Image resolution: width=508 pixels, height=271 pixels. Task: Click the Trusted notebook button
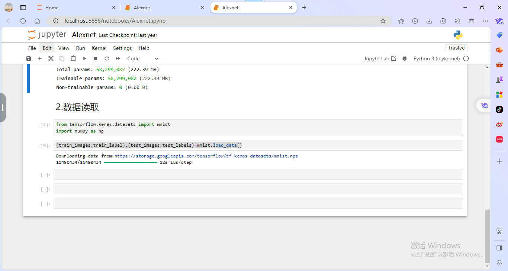[456, 48]
